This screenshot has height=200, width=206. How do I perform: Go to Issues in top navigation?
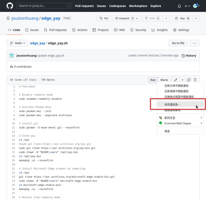[x=101, y=6]
